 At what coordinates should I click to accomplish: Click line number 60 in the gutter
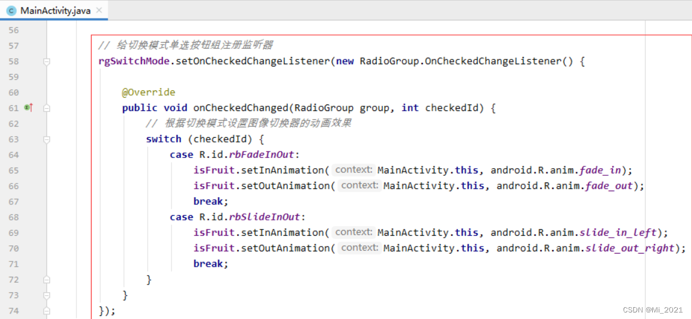point(13,93)
